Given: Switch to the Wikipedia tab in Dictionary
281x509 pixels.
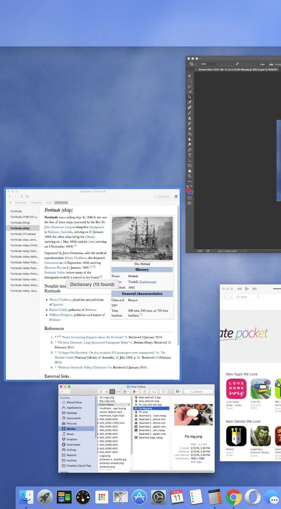Looking at the screenshot, I should click(61, 203).
